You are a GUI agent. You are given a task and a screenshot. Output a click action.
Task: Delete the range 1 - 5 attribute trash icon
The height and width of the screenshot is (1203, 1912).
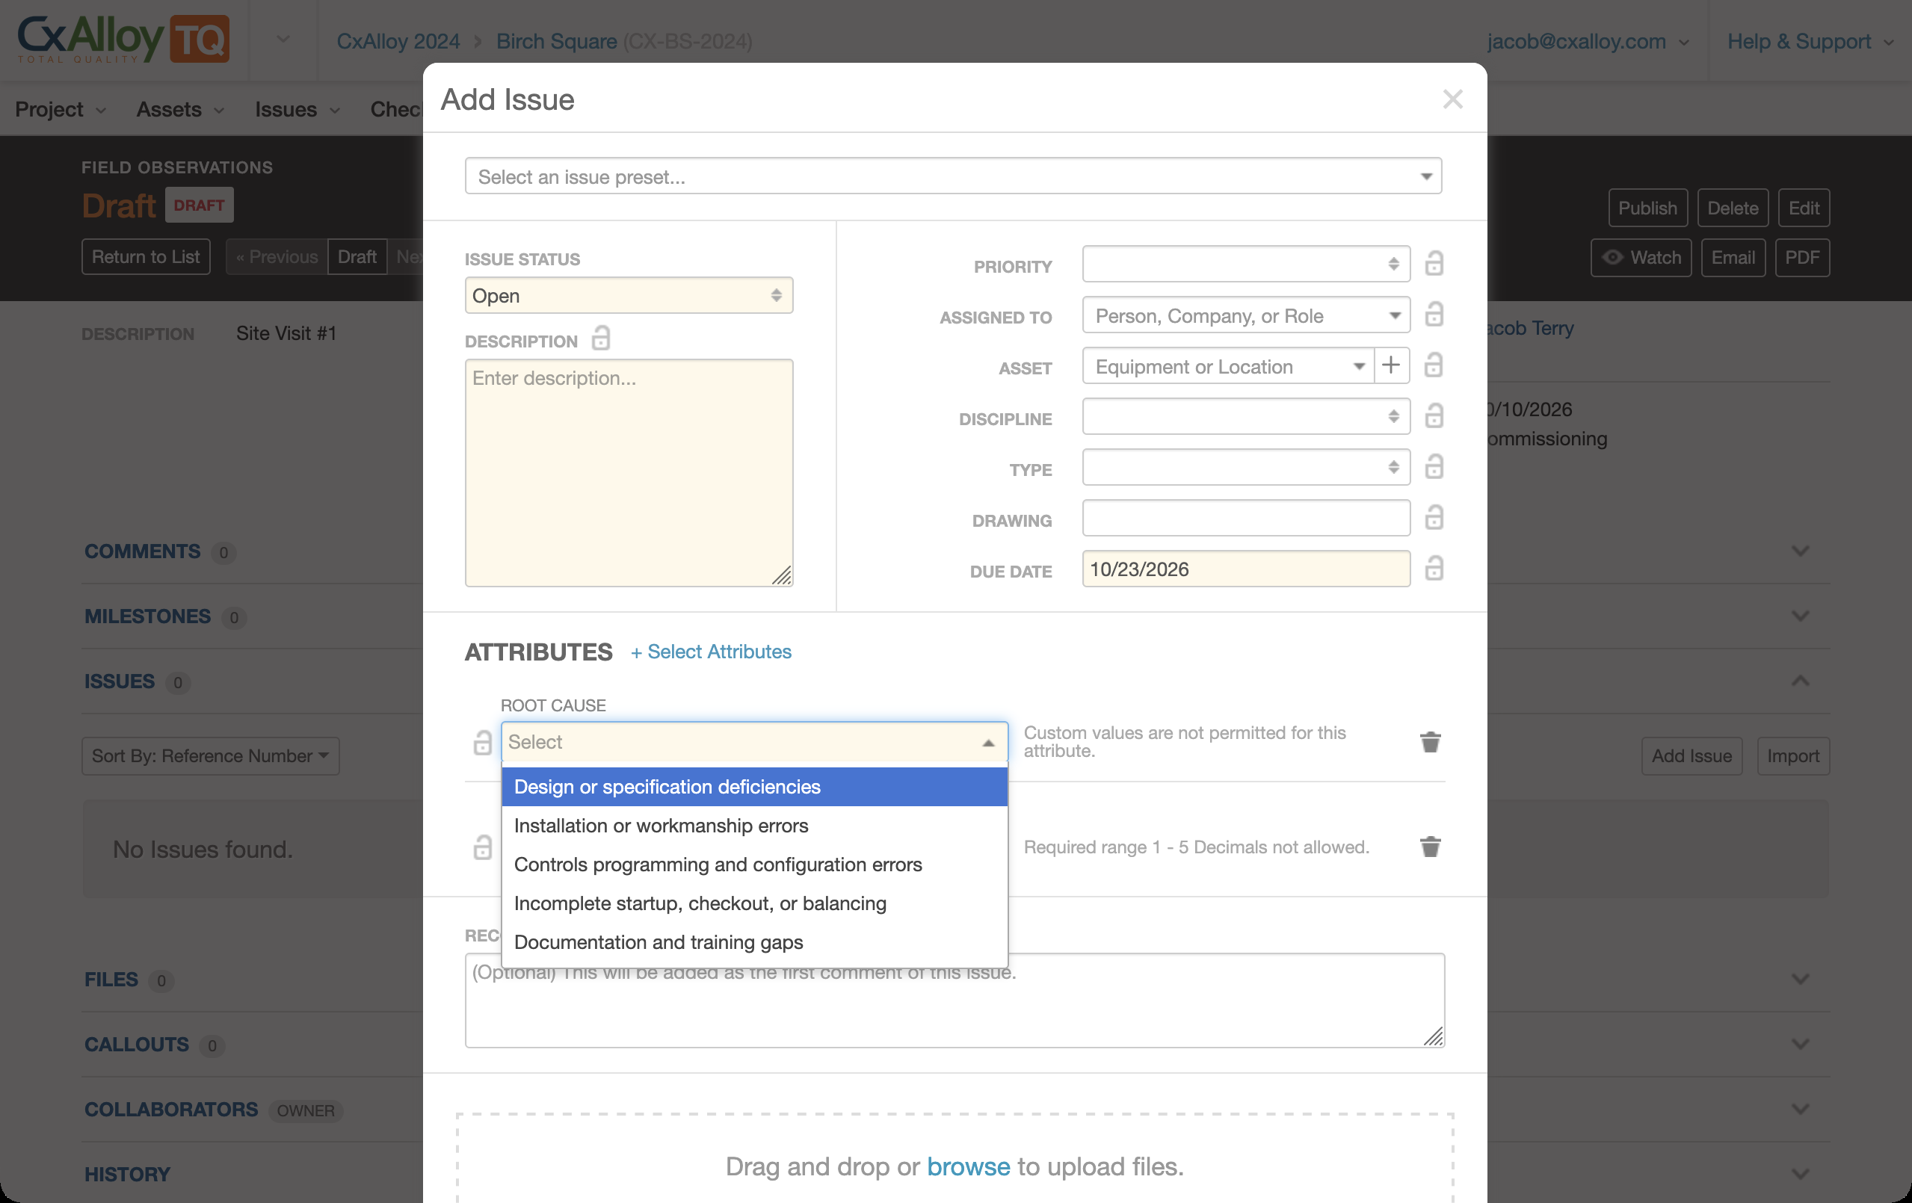(1430, 847)
